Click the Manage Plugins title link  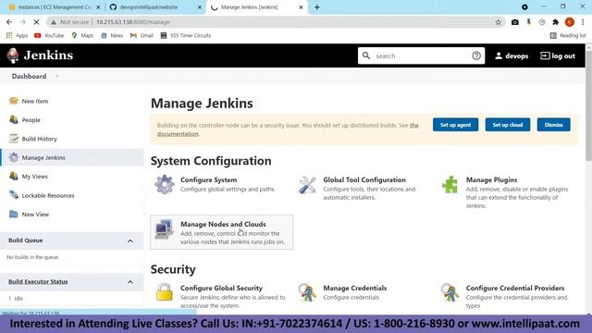coord(491,179)
